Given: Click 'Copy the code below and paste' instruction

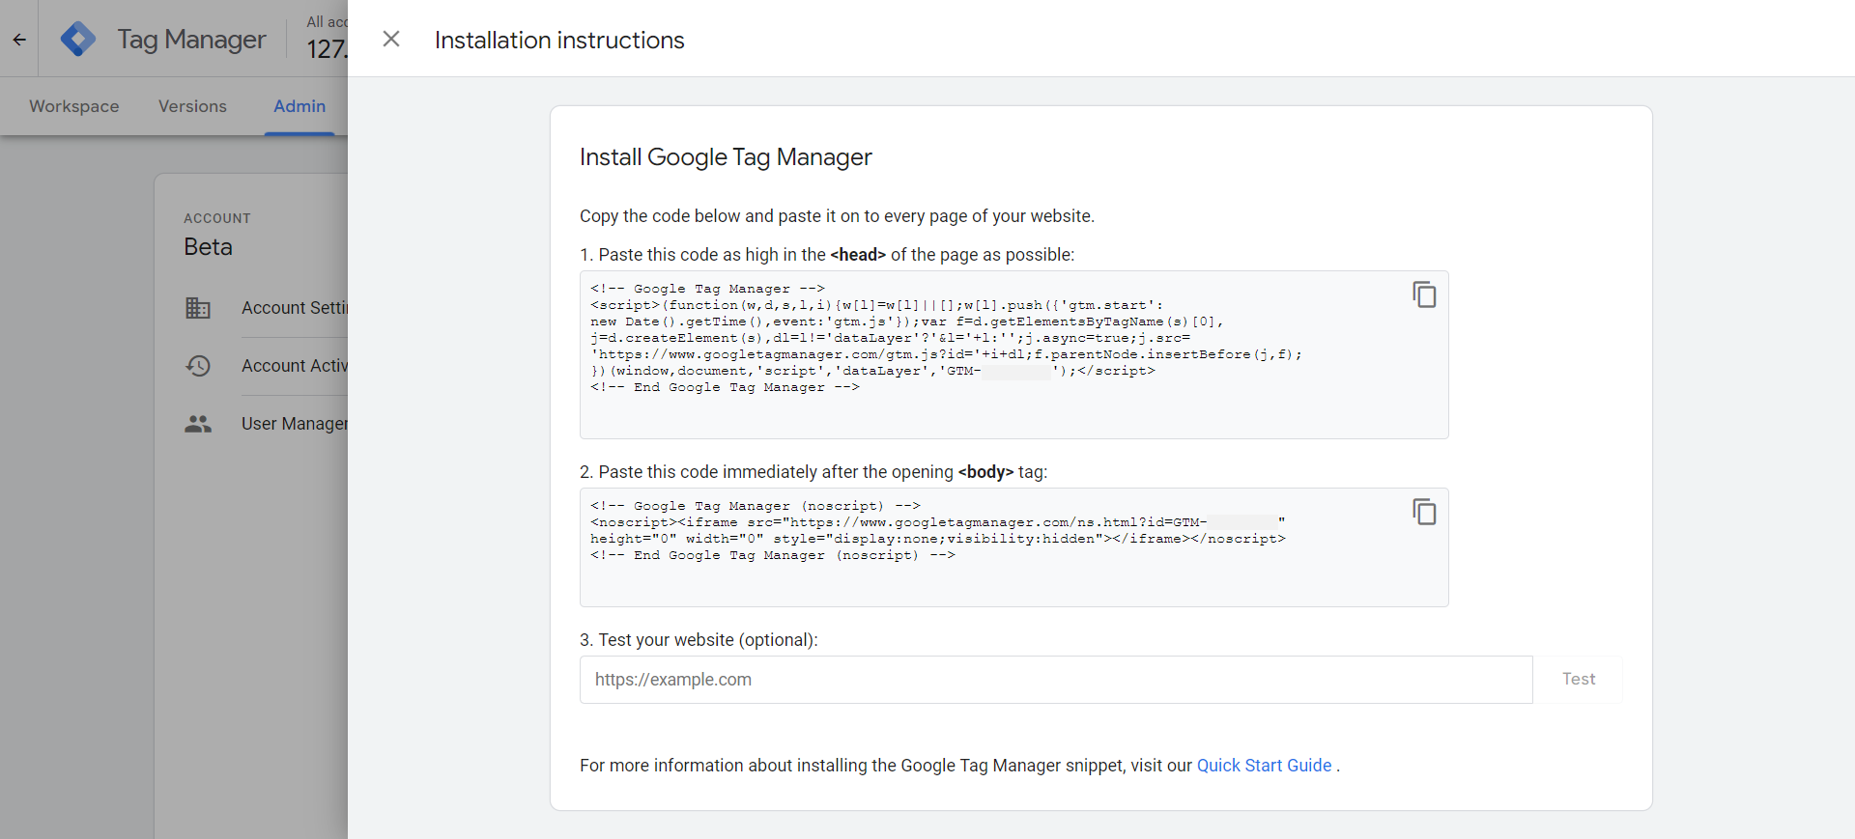Looking at the screenshot, I should [837, 216].
